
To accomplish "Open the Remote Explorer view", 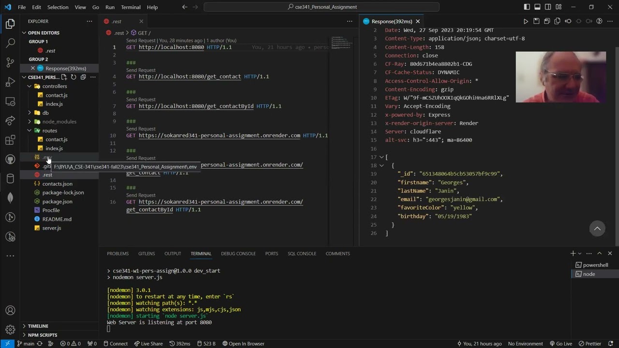I will coord(10,101).
